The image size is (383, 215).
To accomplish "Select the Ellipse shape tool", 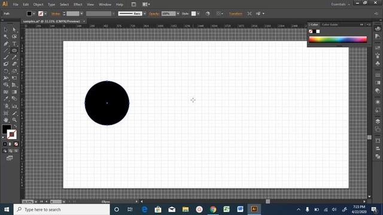I will (x=14, y=51).
